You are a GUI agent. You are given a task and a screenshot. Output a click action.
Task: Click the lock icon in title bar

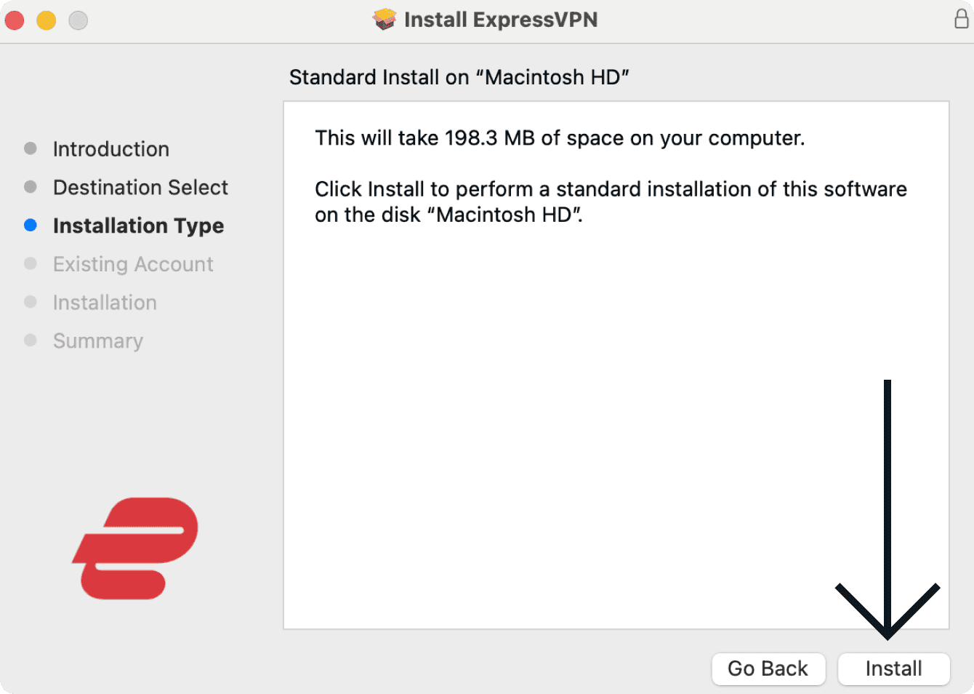961,19
